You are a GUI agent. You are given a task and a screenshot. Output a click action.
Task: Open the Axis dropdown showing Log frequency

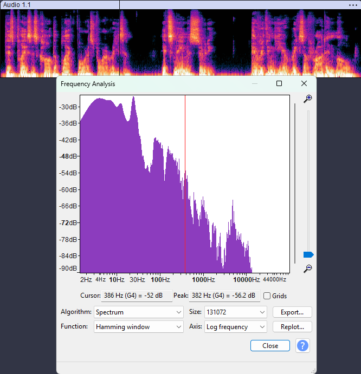click(236, 326)
